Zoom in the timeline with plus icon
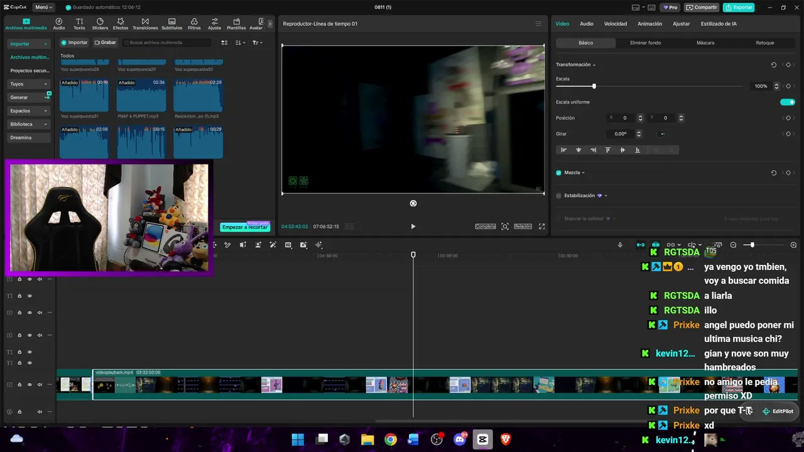Image resolution: width=804 pixels, height=452 pixels. click(x=793, y=245)
